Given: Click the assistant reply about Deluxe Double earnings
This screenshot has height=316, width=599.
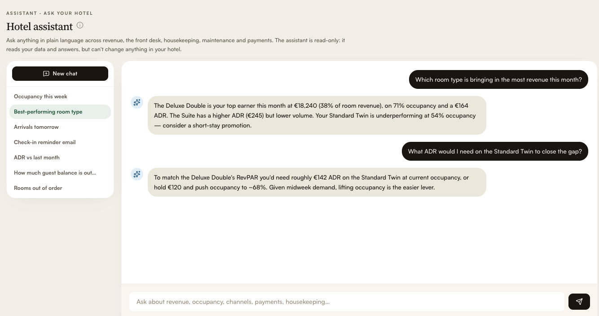Looking at the screenshot, I should tap(317, 115).
